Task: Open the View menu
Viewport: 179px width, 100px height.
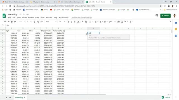Action: point(19,17)
